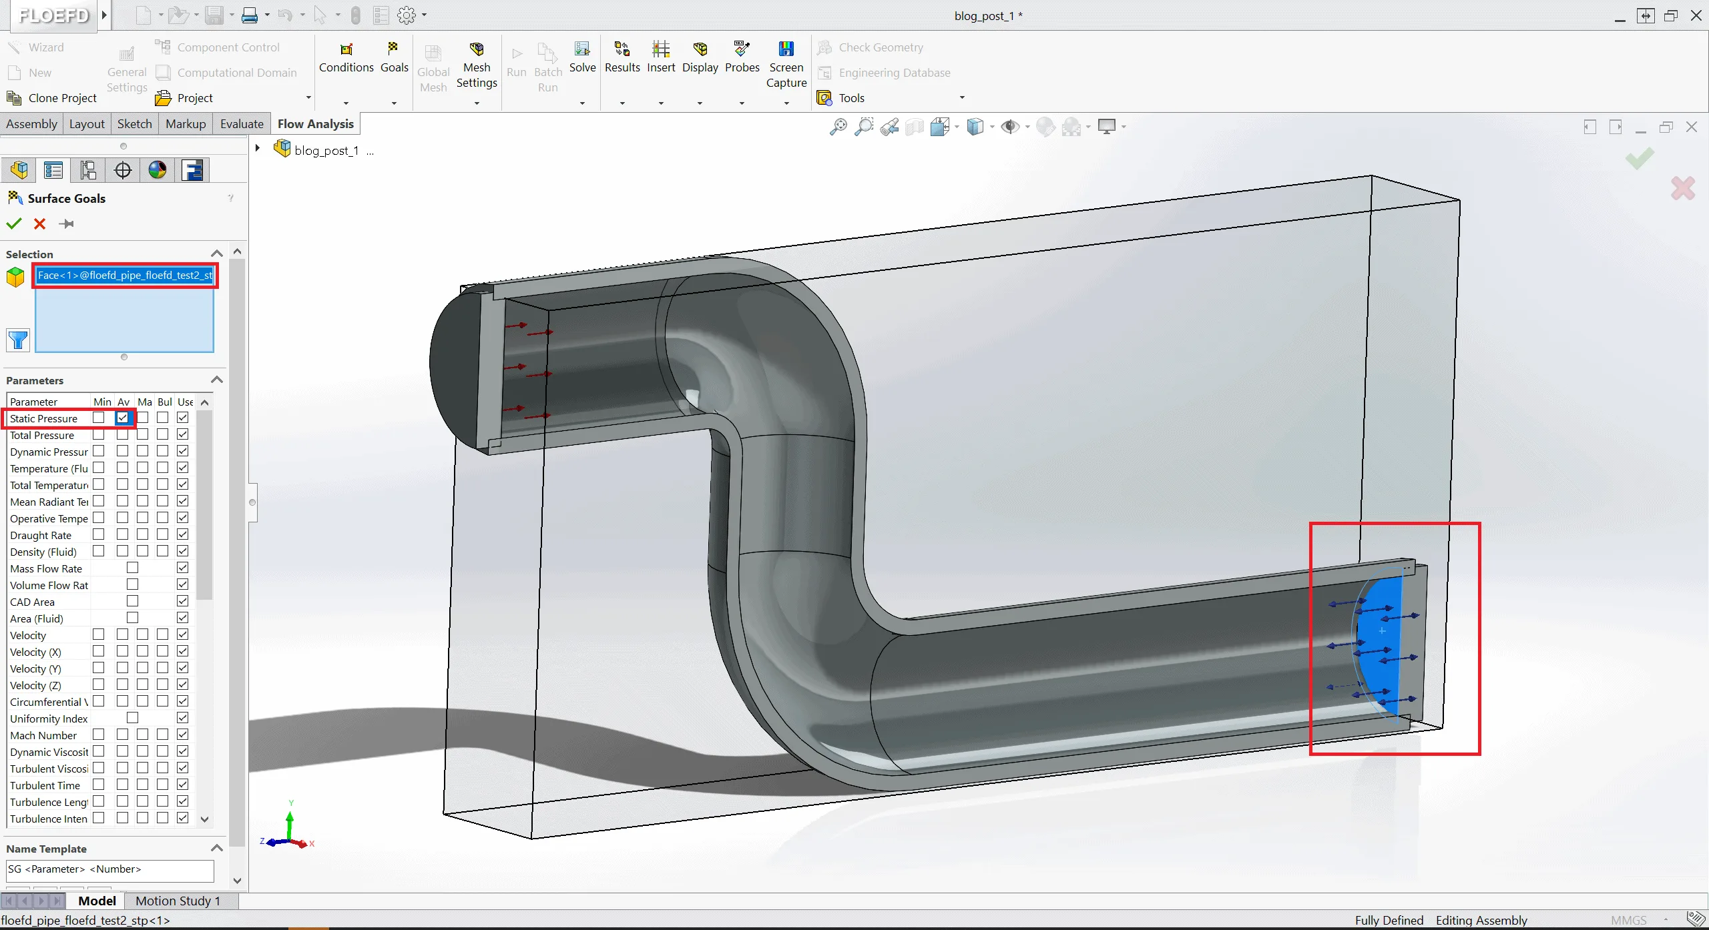1709x930 pixels.
Task: Enable Mass Flow Rate goal checkbox
Action: point(132,568)
